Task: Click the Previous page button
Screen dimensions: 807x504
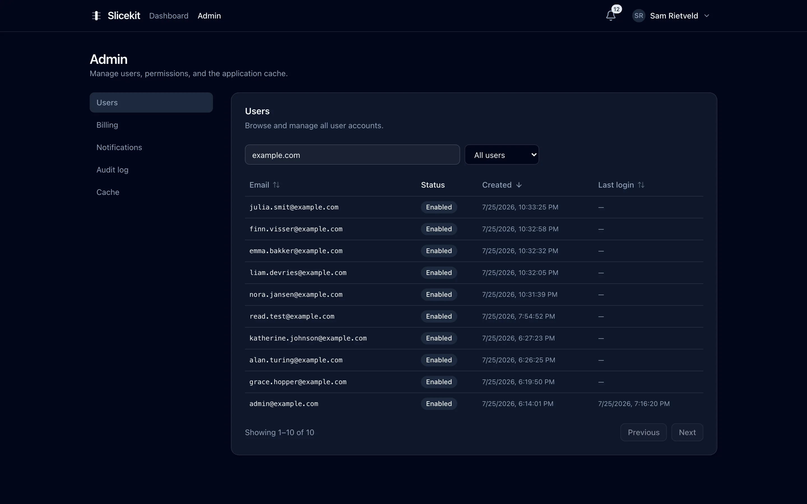Action: point(643,432)
